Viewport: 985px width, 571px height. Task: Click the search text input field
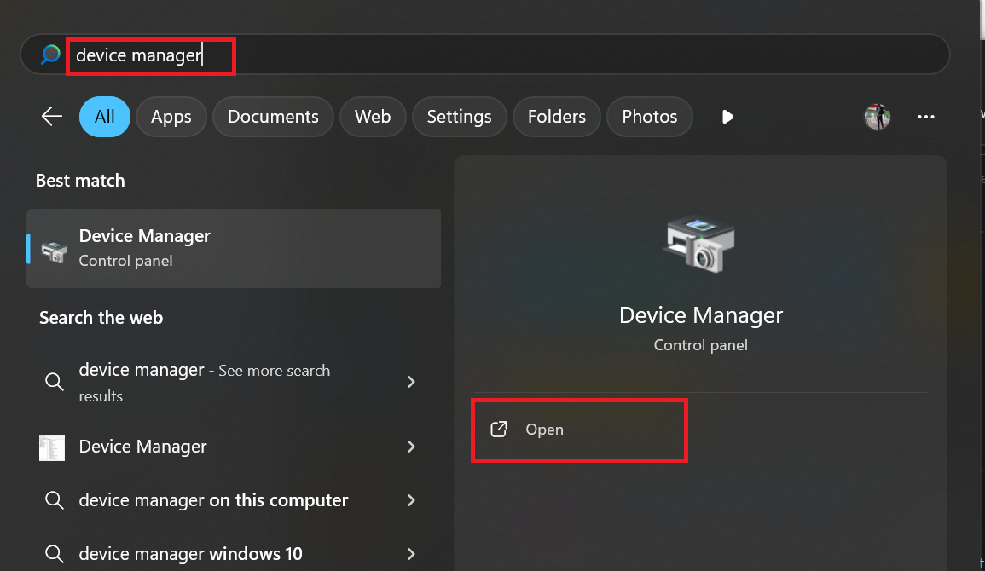tap(512, 55)
